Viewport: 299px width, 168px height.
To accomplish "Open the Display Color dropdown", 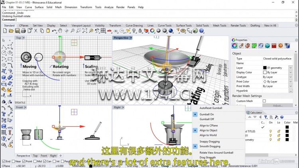I will [x=290, y=72].
